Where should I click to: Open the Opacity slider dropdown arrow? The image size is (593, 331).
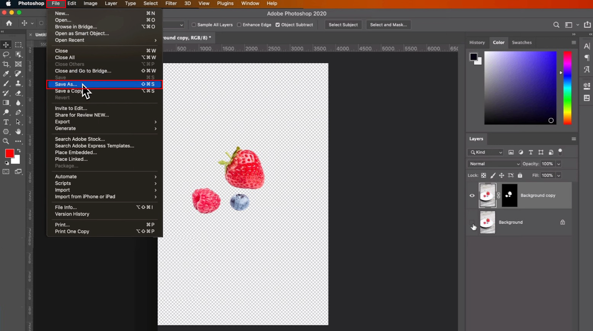[559, 164]
